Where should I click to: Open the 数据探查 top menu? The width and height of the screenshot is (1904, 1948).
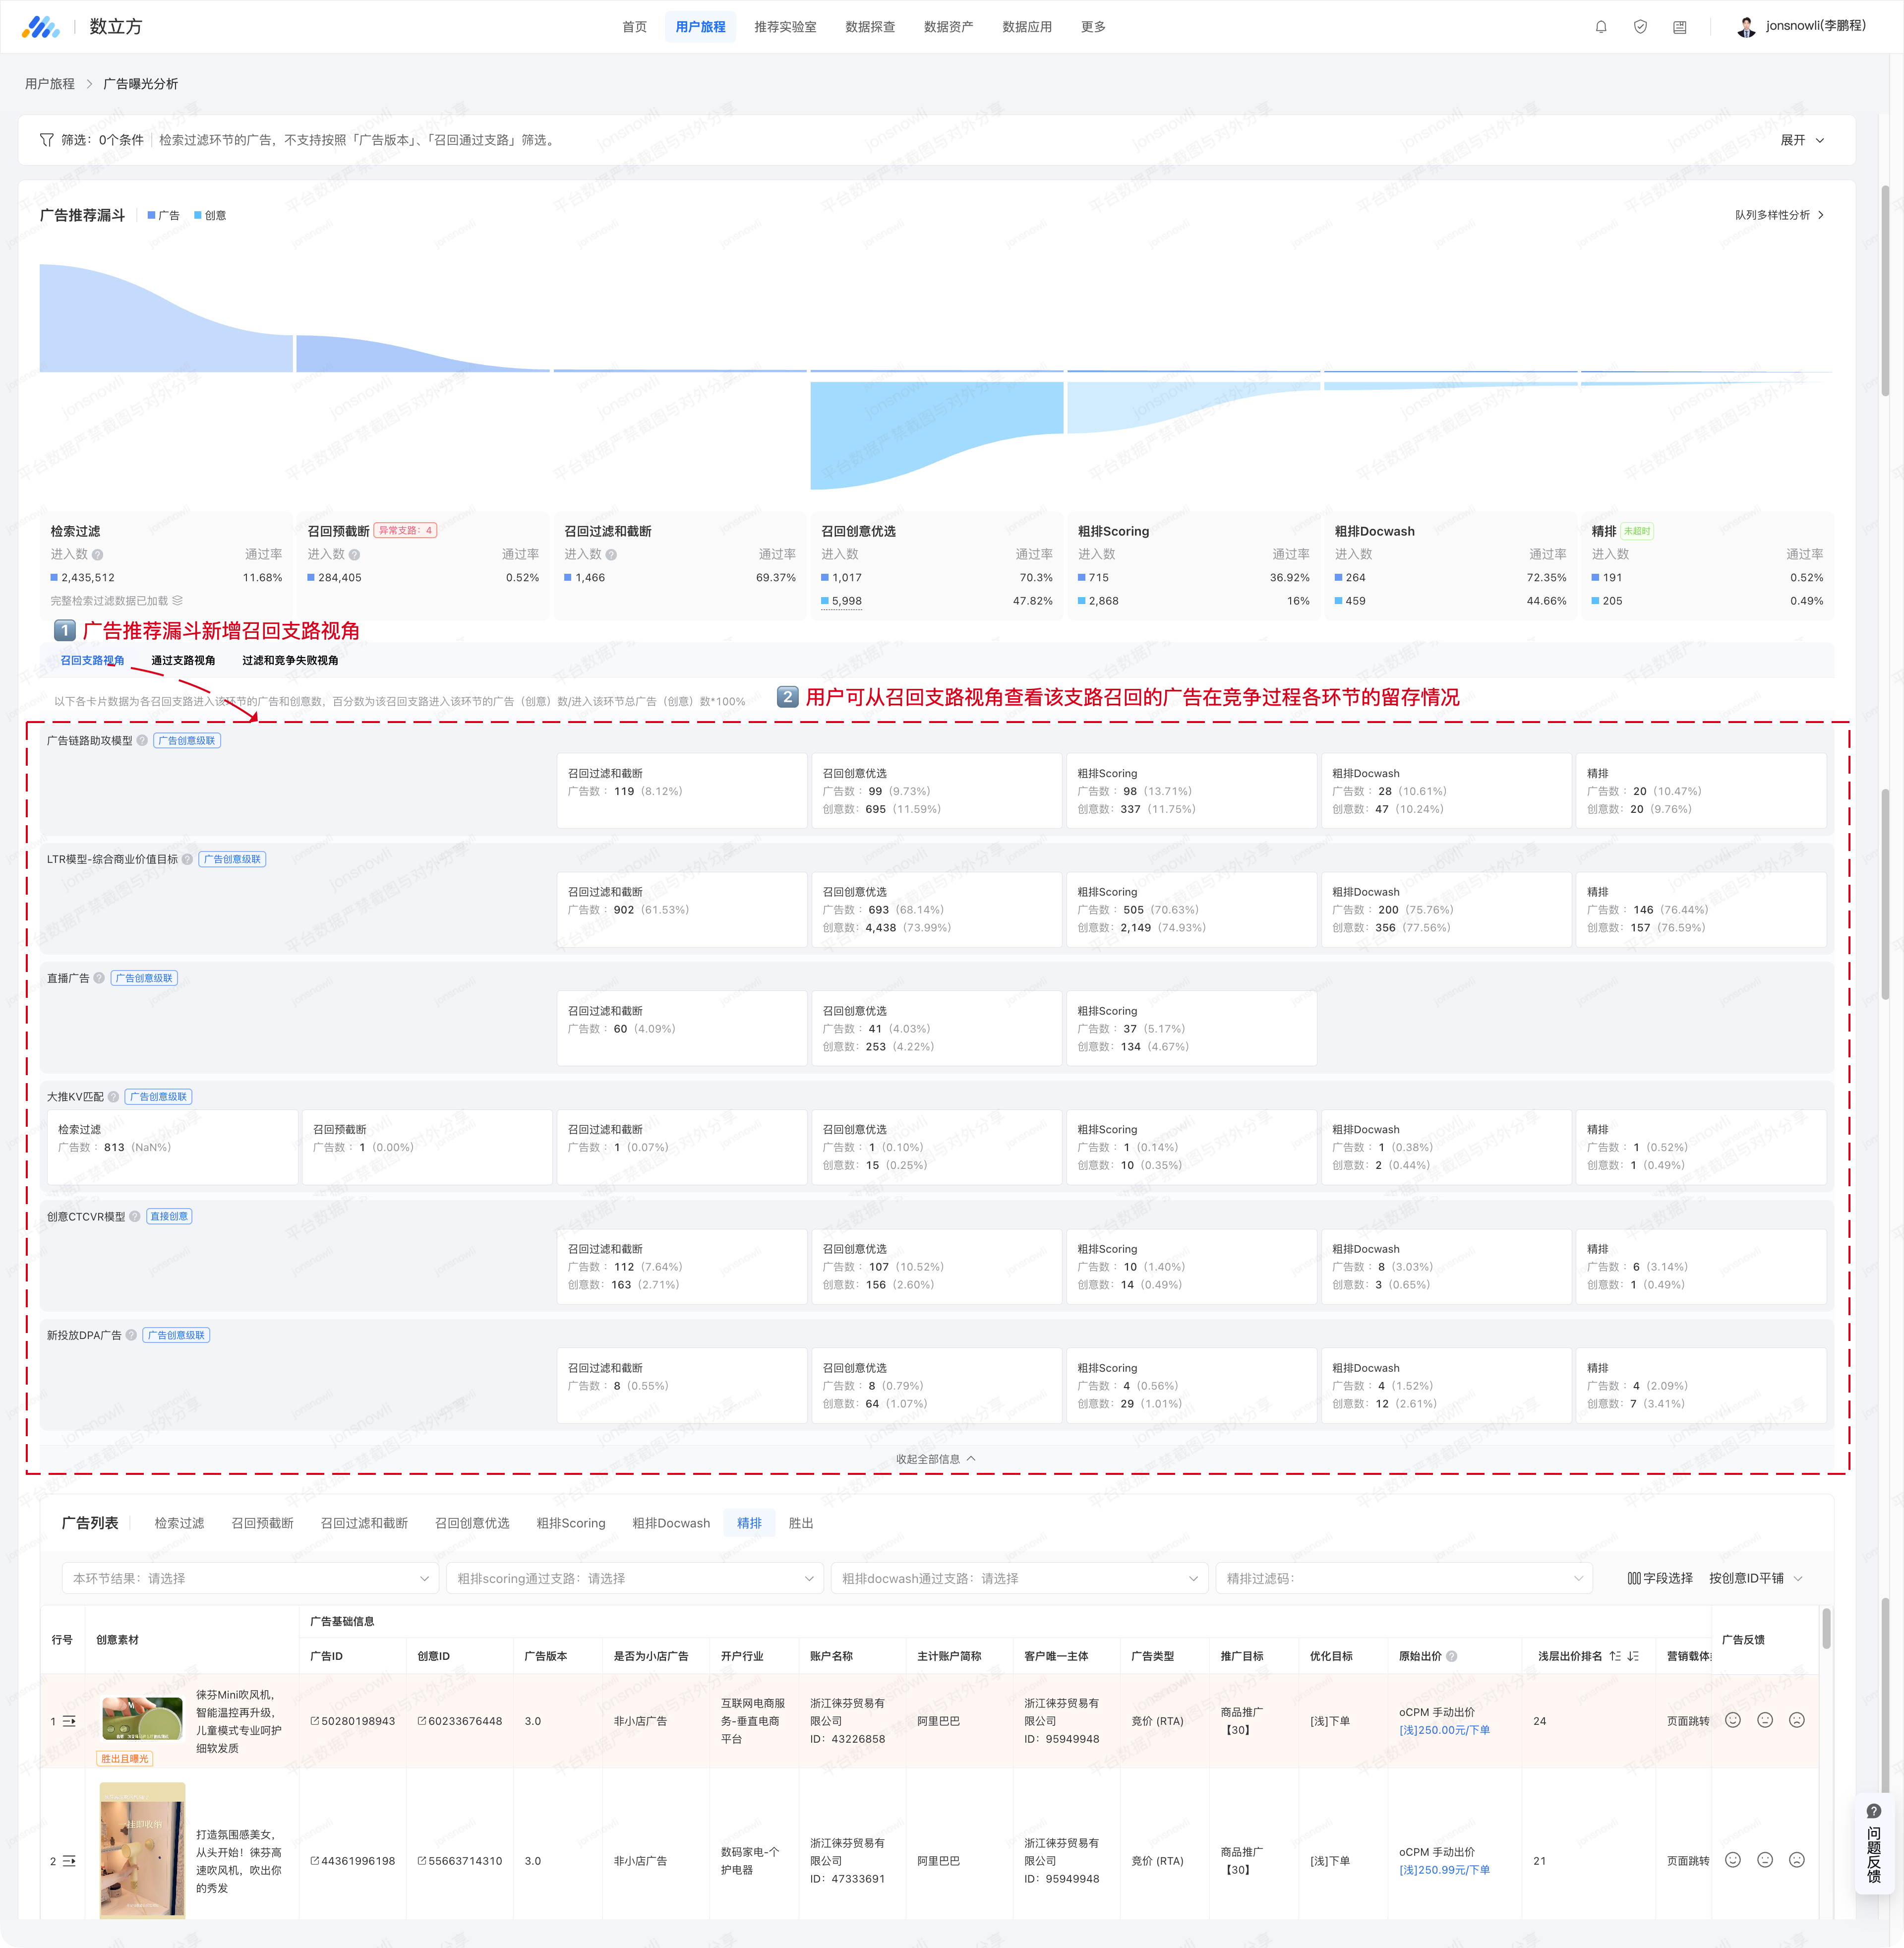(870, 27)
